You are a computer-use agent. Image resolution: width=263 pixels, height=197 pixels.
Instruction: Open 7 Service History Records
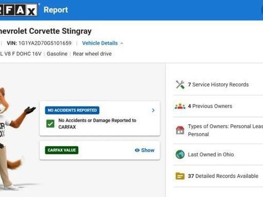point(218,85)
